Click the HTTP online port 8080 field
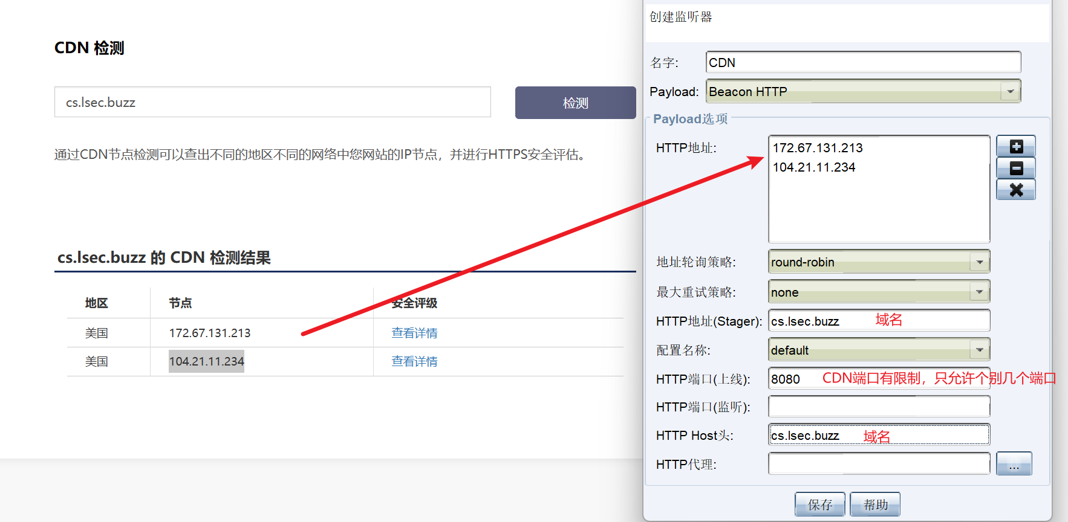Viewport: 1068px width, 522px height. click(878, 379)
